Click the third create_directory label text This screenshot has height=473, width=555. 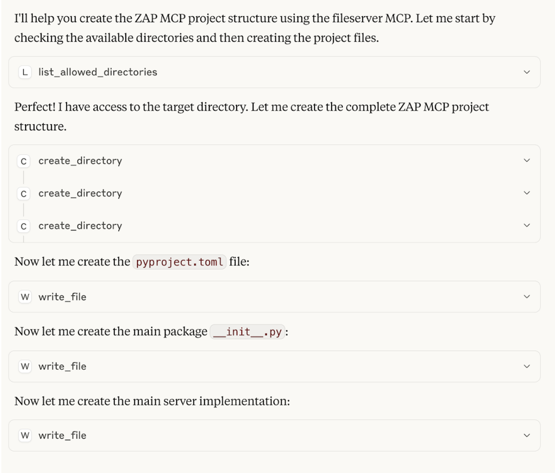tap(81, 226)
